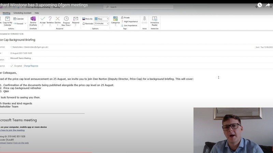Screen dimensions: 273x153
Task: Mark the meeting as Tentative
Action: [x=50, y=20]
